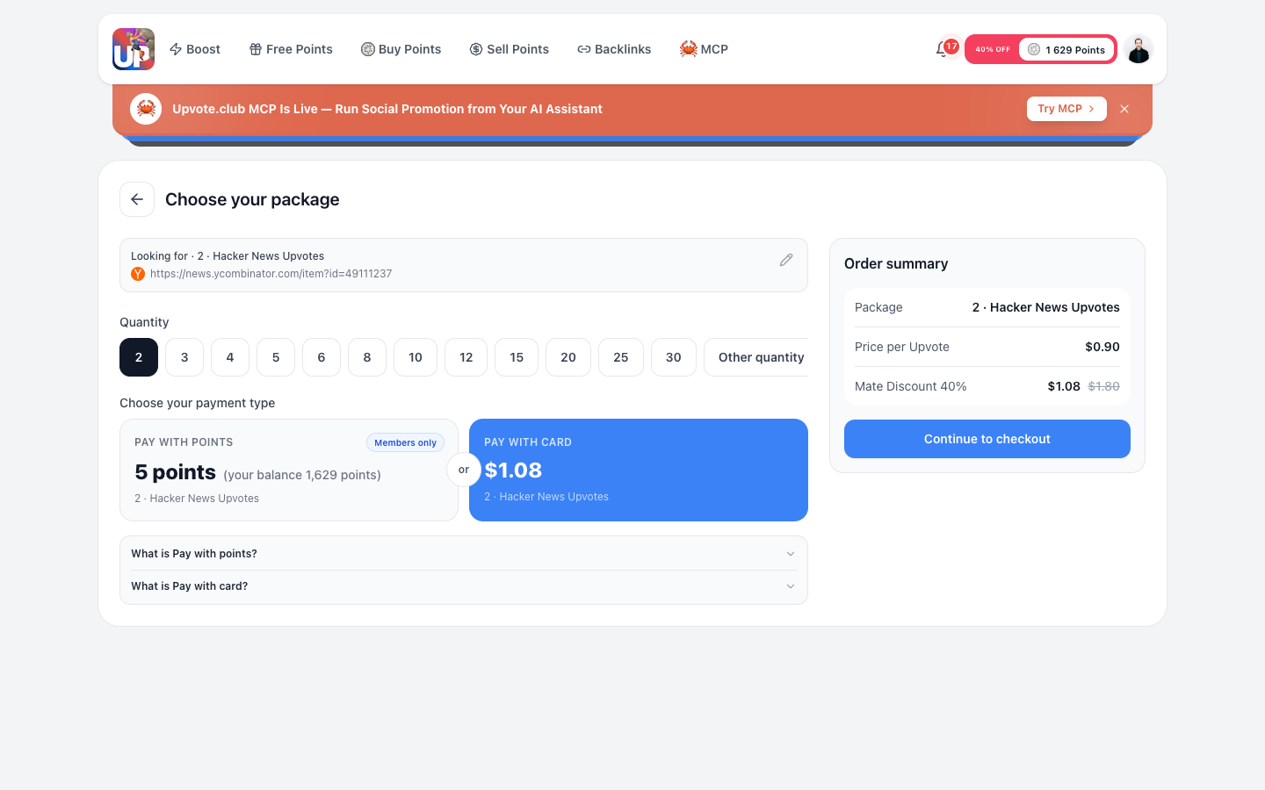Open Backlinks in navigation
This screenshot has width=1265, height=790.
tap(614, 49)
